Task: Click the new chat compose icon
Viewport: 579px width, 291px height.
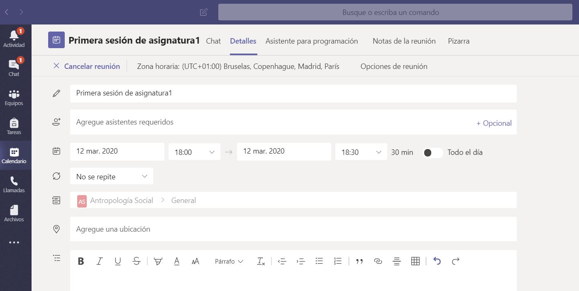Action: point(203,12)
